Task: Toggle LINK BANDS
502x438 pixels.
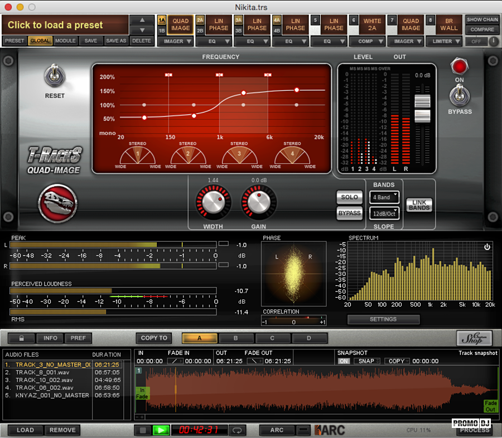Action: coord(419,205)
